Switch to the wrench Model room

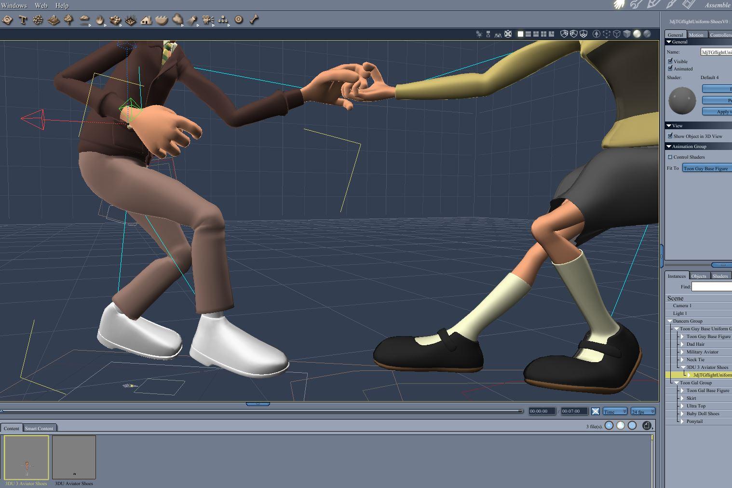point(636,4)
